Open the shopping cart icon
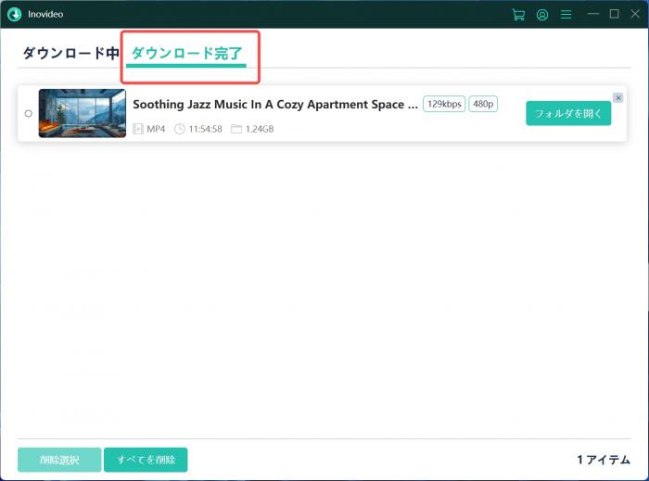The width and height of the screenshot is (649, 481). click(518, 15)
